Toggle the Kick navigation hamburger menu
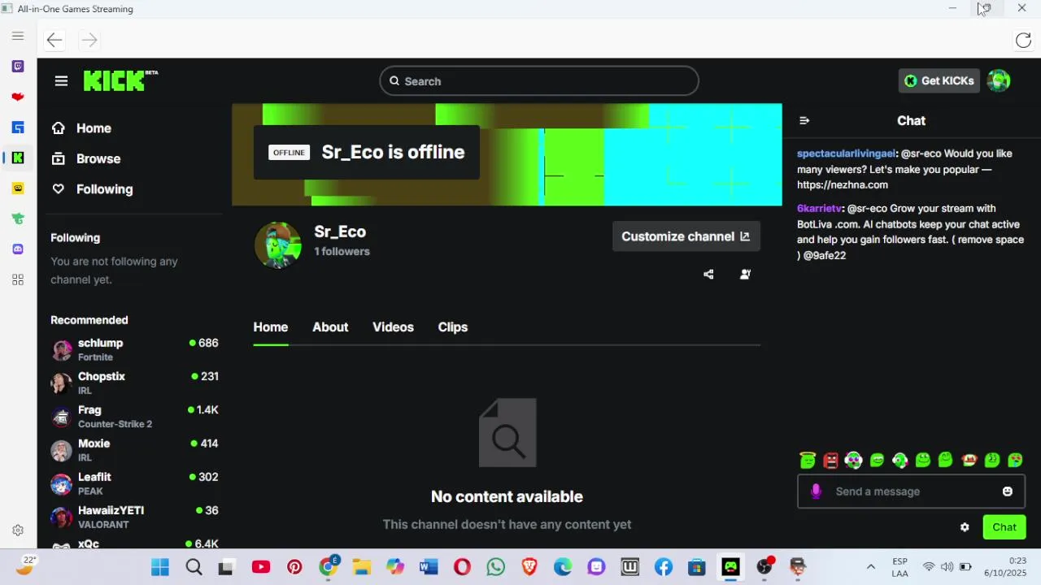This screenshot has width=1041, height=585. coord(61,80)
